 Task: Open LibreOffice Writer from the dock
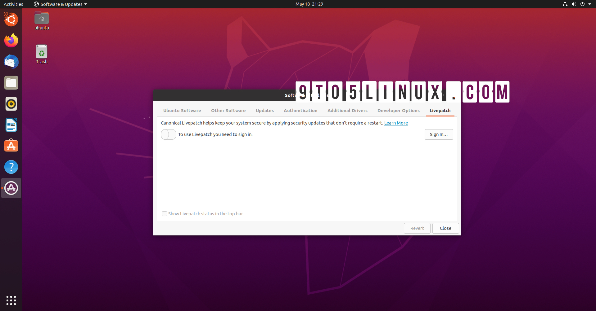[11, 125]
